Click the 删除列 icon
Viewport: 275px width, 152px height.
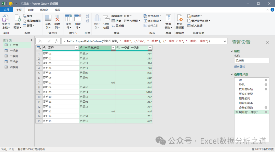(x=57, y=18)
